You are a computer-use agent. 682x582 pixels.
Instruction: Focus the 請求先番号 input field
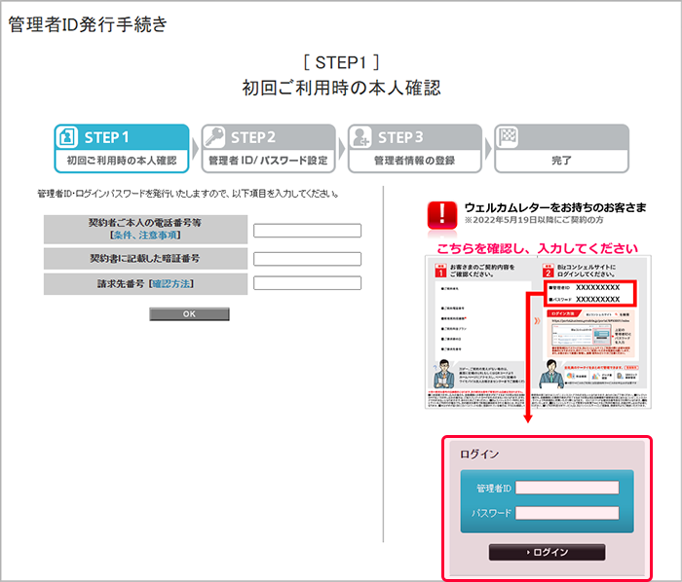point(307,283)
